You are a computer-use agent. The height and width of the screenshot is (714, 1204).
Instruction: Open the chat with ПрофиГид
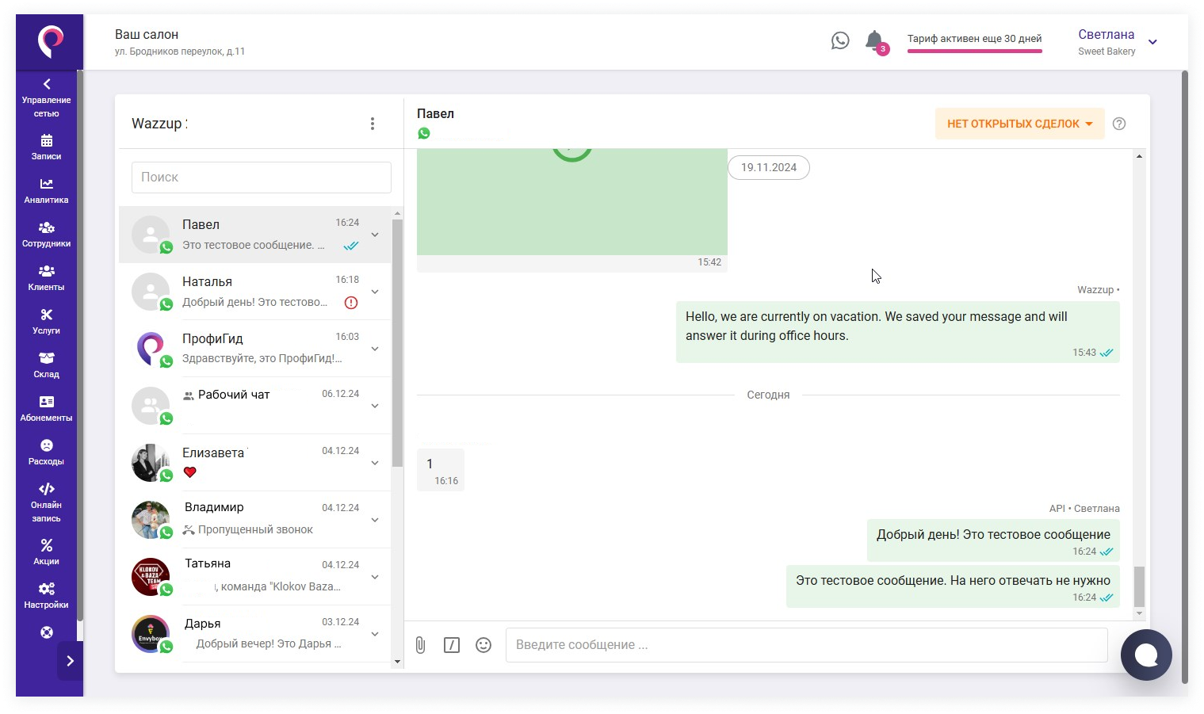[x=254, y=349]
